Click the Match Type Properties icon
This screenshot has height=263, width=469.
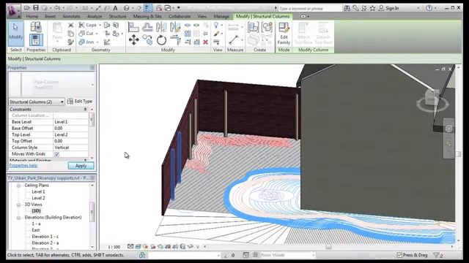tap(71, 42)
